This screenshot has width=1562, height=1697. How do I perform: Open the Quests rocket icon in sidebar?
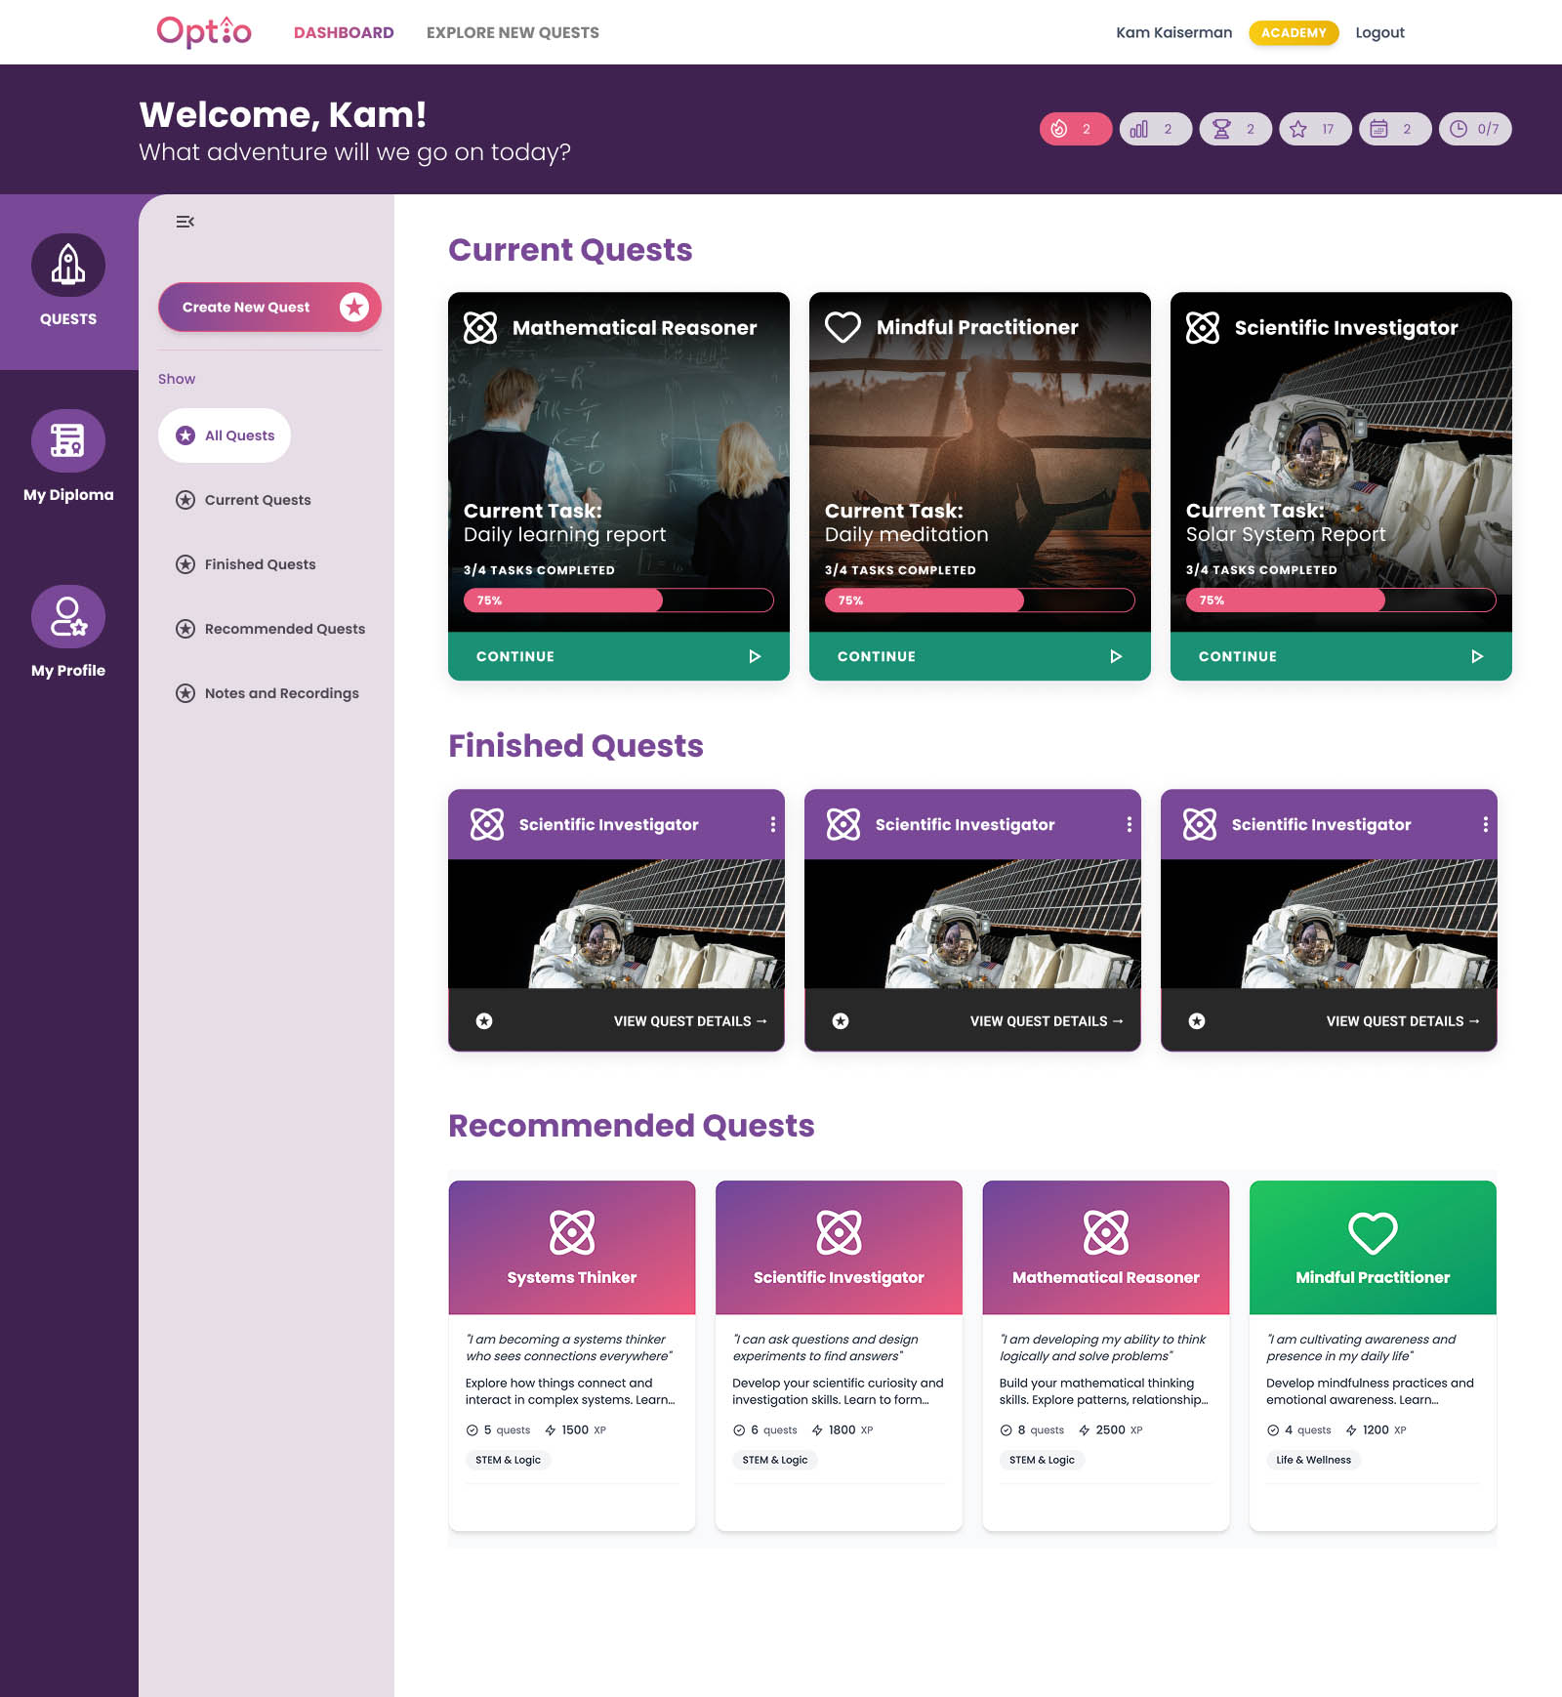coord(68,266)
